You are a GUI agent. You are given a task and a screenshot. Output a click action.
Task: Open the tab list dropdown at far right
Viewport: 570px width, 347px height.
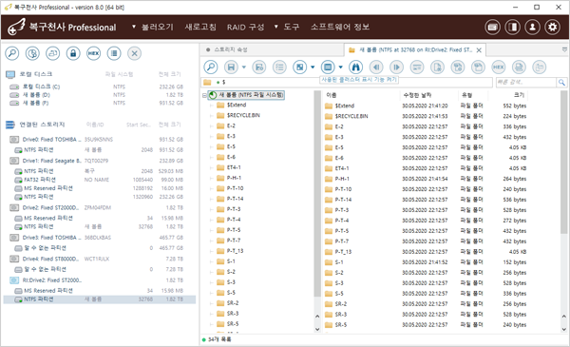point(564,49)
